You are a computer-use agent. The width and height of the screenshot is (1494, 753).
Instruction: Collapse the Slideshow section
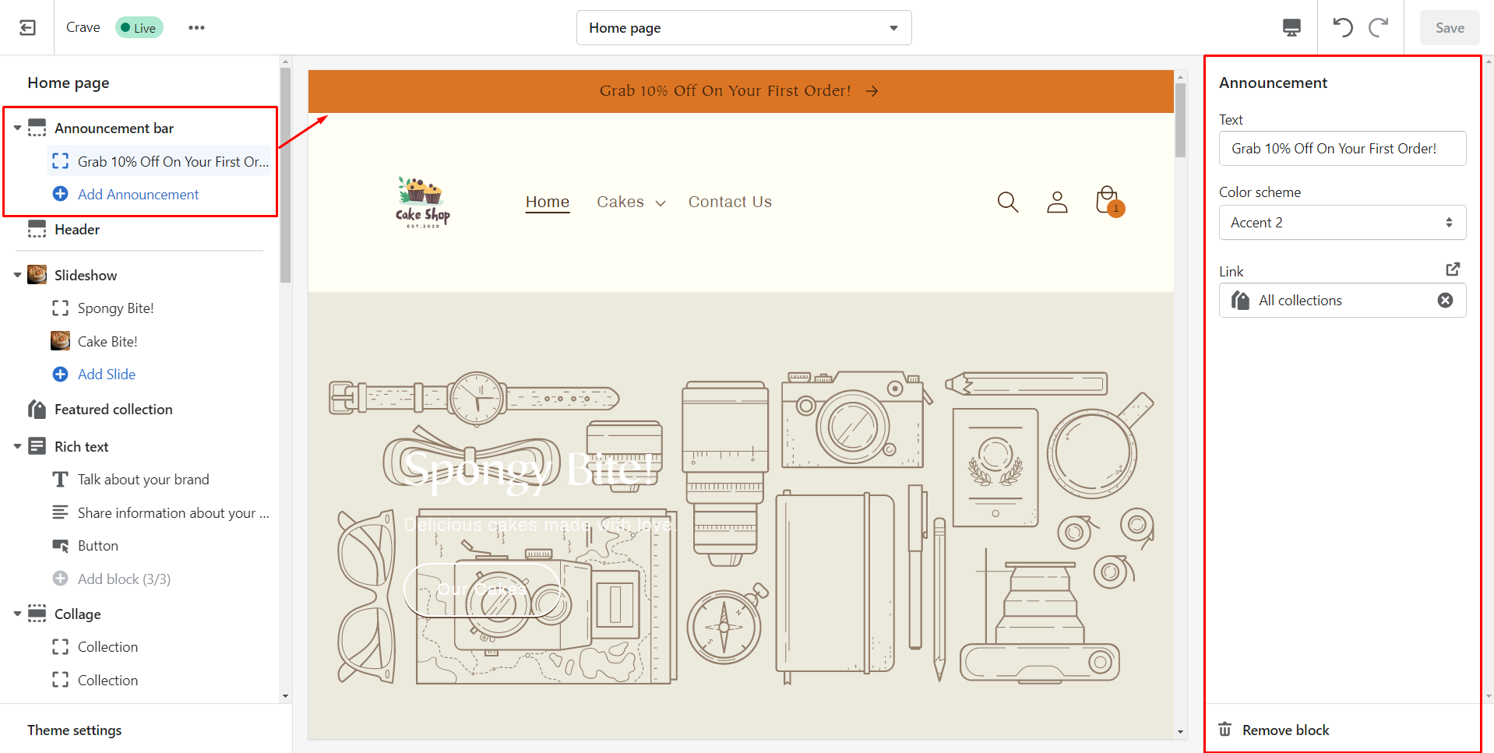pos(17,275)
